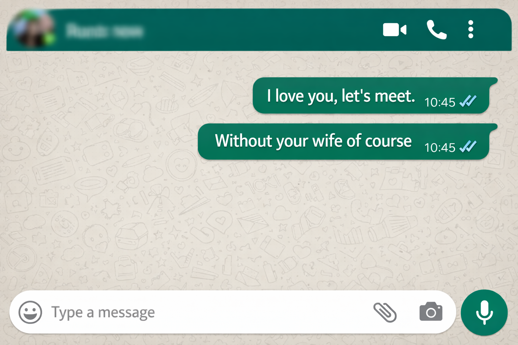Open the three-dot more options menu
518x345 pixels.
471,30
